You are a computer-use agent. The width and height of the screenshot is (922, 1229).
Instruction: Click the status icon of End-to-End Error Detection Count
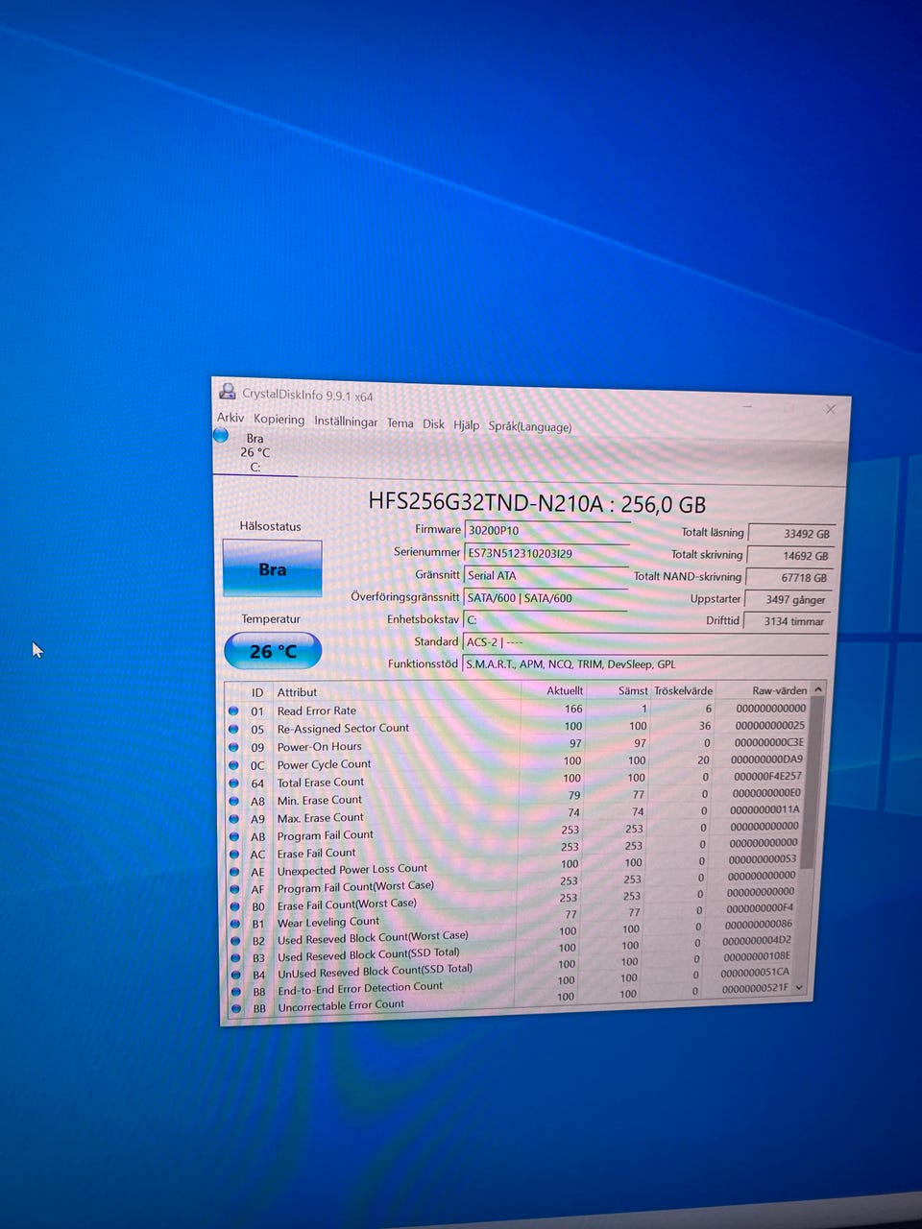tap(236, 992)
